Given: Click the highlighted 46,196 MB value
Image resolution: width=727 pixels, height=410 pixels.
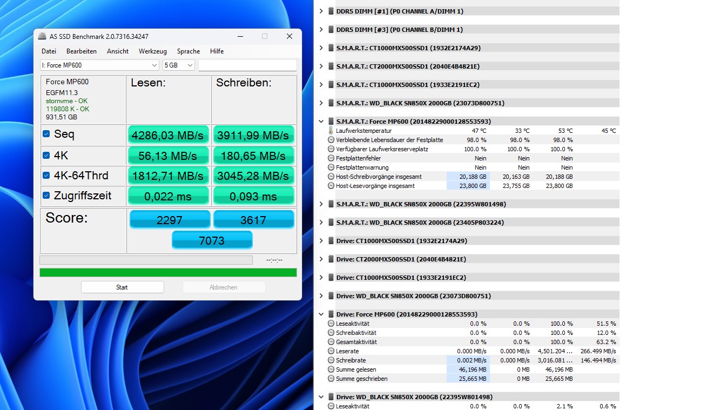Looking at the screenshot, I should click(468, 369).
